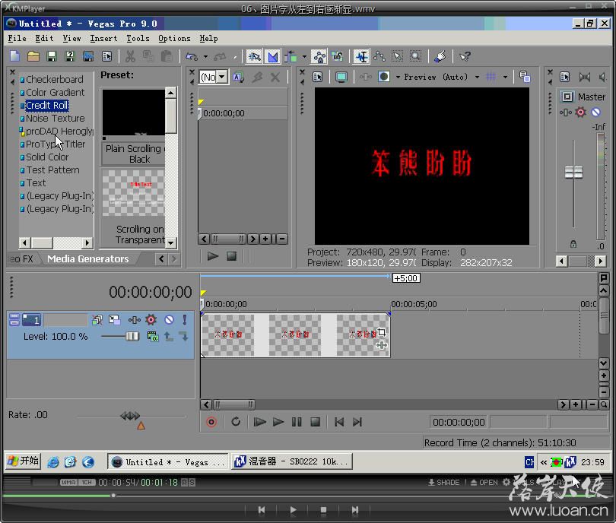Toggle Lock Envelopes to Events
The height and width of the screenshot is (523, 616).
319,56
